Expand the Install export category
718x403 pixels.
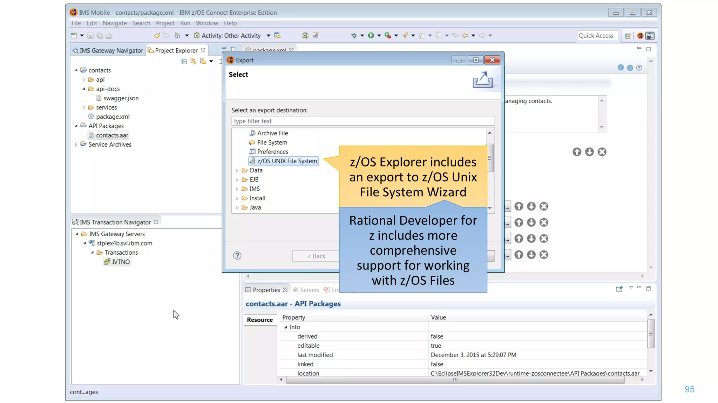click(237, 198)
